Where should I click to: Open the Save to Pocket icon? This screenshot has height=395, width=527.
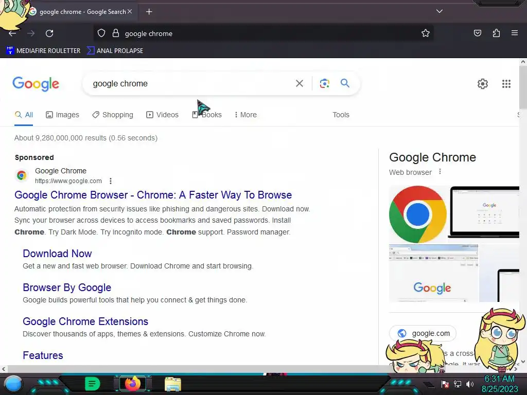tap(477, 33)
